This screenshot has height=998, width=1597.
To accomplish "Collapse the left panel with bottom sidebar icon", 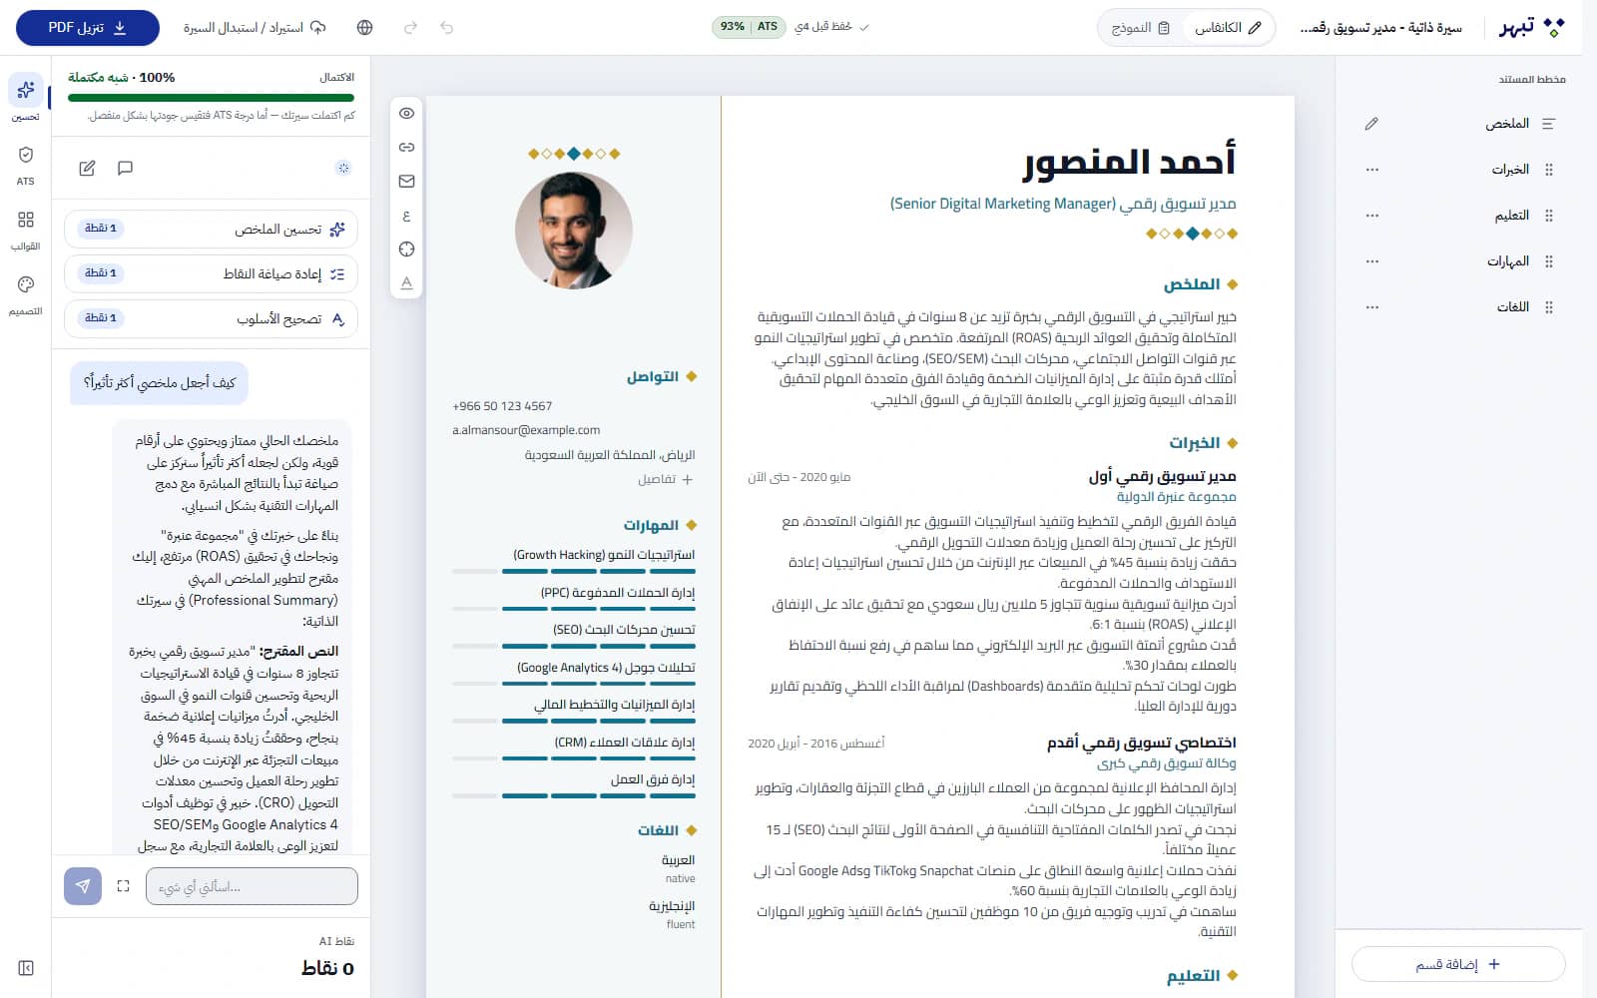I will pyautogui.click(x=26, y=968).
